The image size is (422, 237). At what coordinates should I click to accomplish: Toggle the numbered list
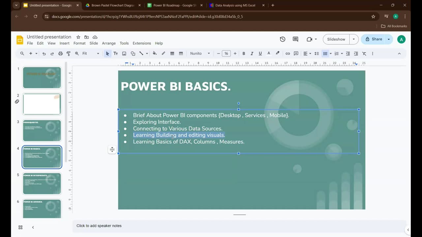click(337, 53)
